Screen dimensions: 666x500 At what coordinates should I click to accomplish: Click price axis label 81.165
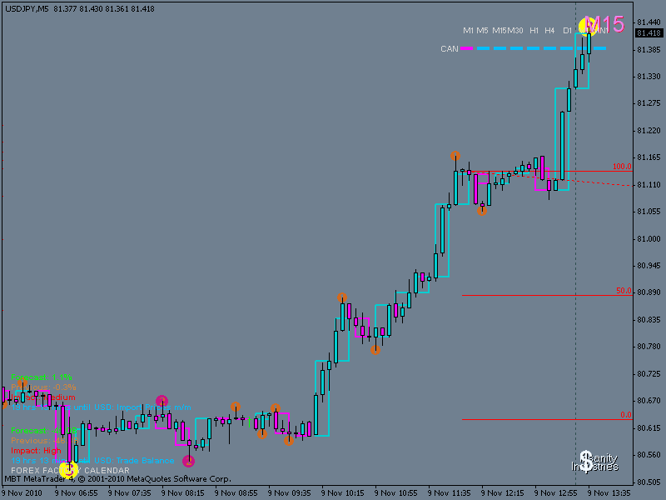coord(649,157)
